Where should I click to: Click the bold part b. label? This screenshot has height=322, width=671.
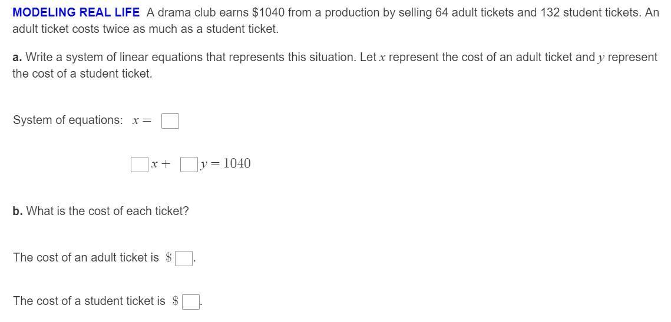coord(18,212)
